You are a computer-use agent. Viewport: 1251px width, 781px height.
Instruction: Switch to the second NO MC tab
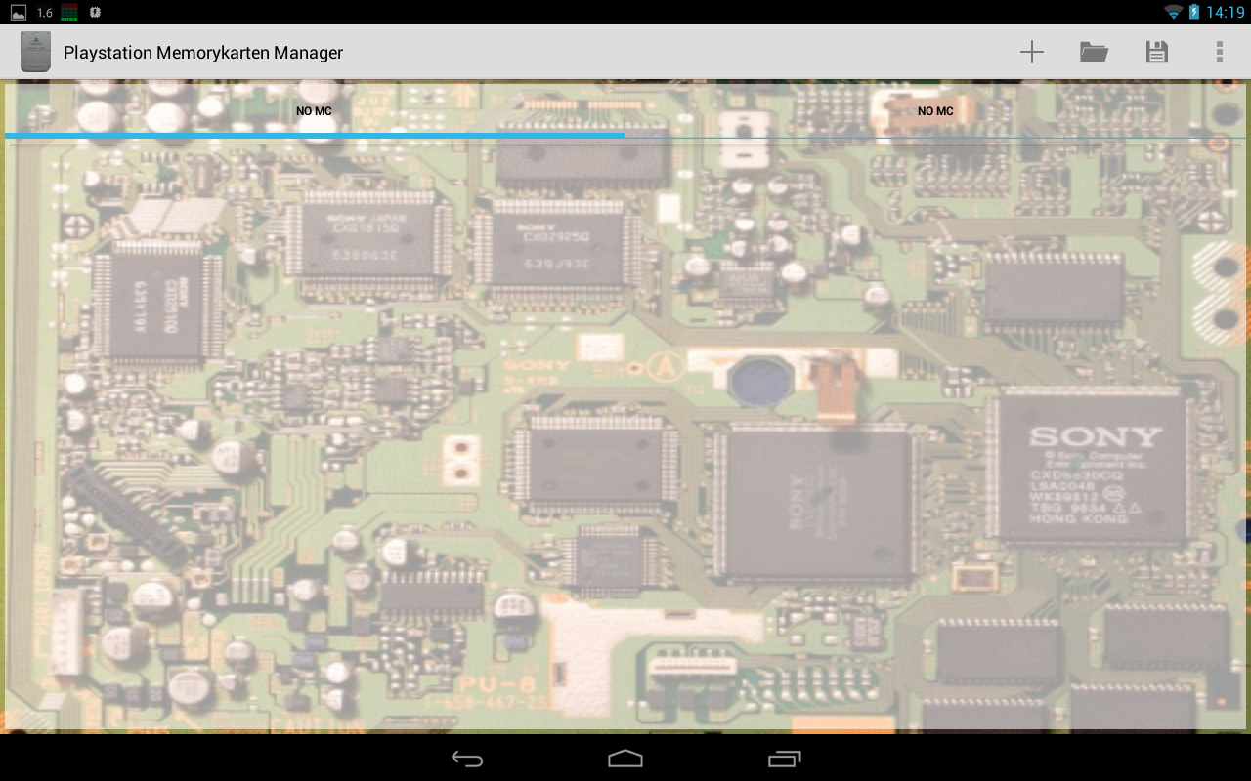(935, 111)
